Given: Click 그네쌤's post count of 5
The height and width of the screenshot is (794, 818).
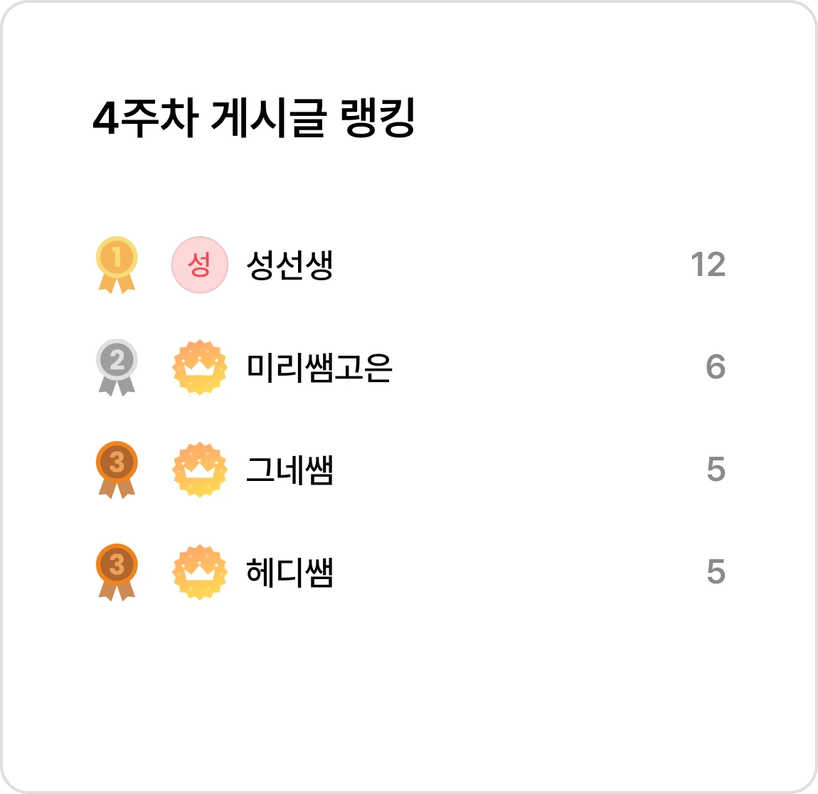Looking at the screenshot, I should 716,469.
